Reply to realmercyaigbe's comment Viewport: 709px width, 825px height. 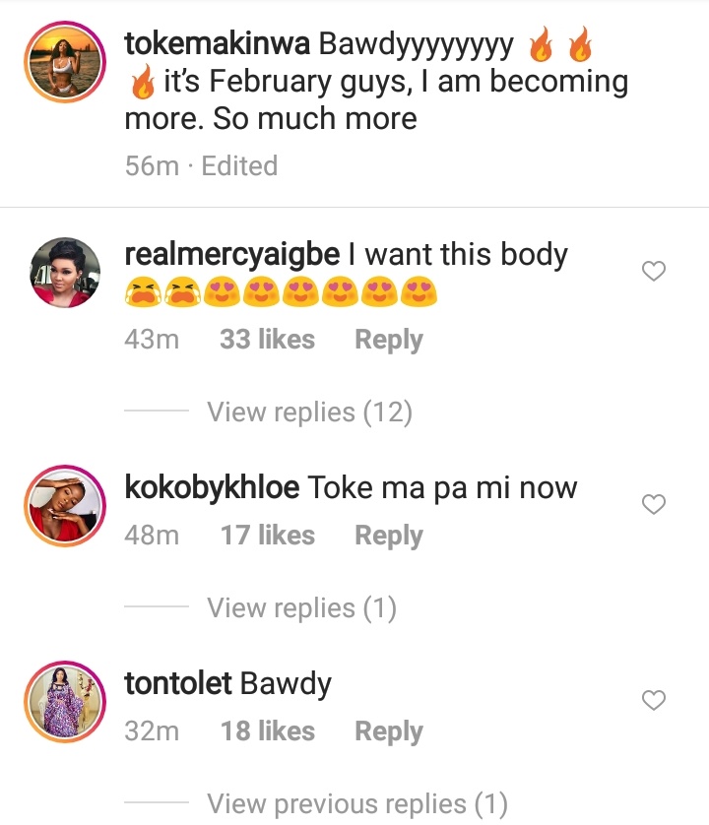click(x=388, y=340)
